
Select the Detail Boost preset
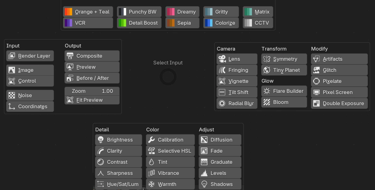(139, 23)
